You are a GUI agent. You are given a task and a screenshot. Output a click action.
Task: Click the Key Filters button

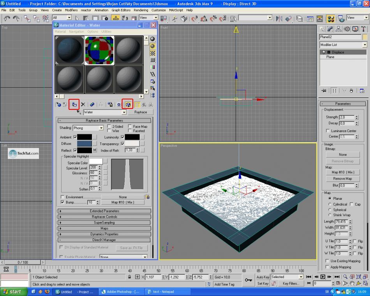(291, 283)
